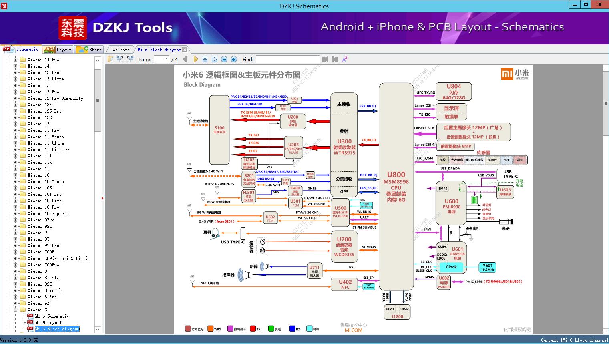Screen dimensions: 609x344
Task: Open Mi 6 Schematic in the tree
Action: click(52, 316)
